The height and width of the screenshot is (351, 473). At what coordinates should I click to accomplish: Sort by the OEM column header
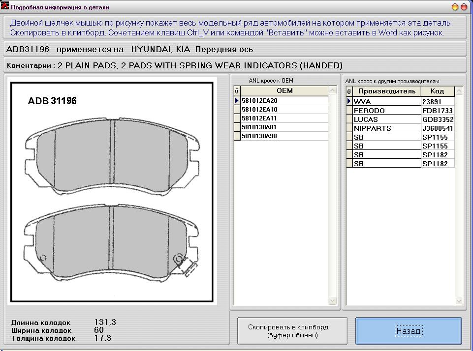284,91
